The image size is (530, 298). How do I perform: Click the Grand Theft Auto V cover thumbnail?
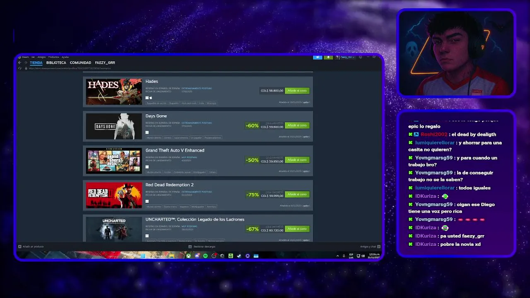point(114,161)
